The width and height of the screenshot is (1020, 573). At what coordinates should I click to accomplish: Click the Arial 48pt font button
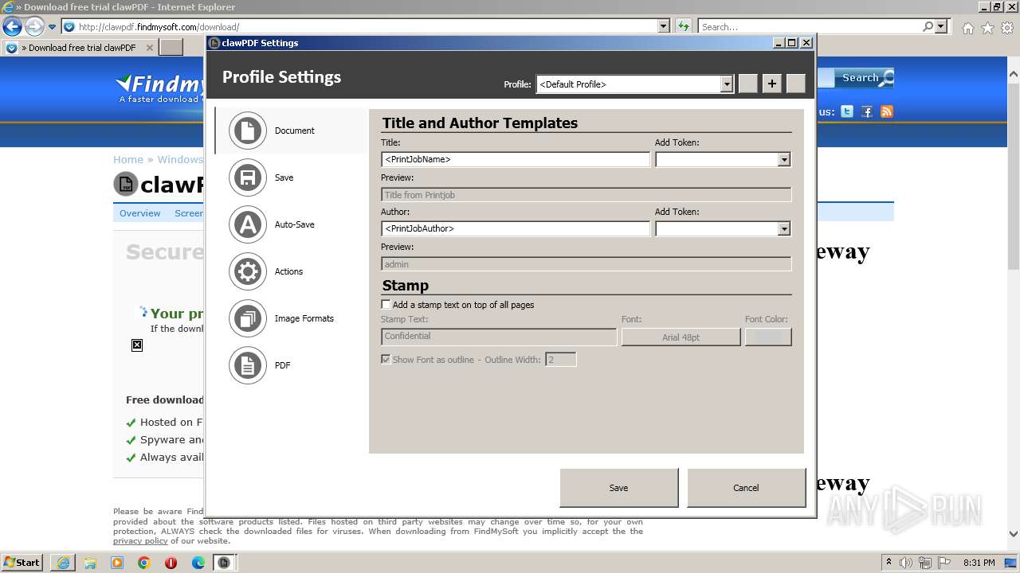tap(681, 337)
